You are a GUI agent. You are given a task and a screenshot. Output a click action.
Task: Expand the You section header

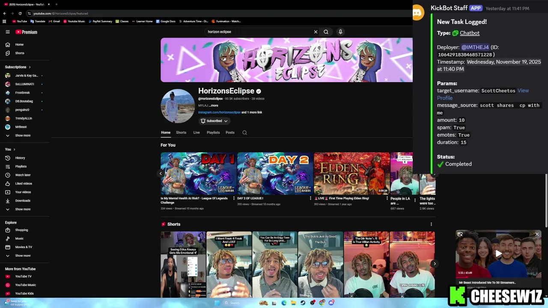10,149
